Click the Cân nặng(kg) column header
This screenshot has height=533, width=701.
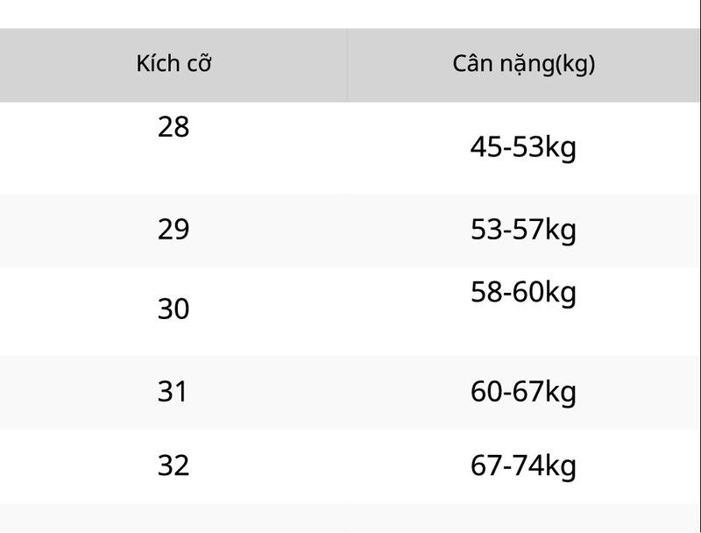click(523, 65)
